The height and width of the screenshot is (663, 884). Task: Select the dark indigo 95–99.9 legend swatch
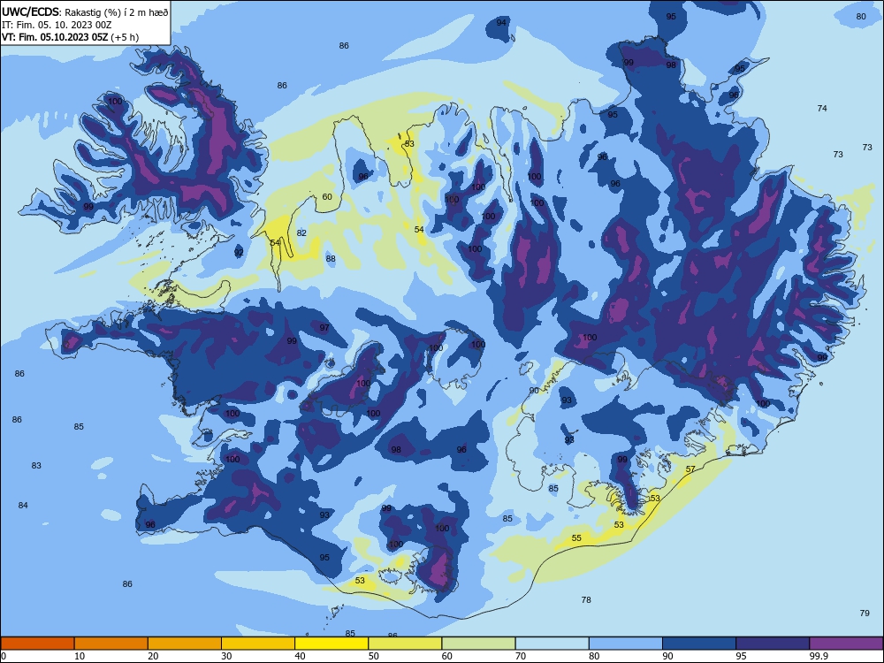(773, 644)
